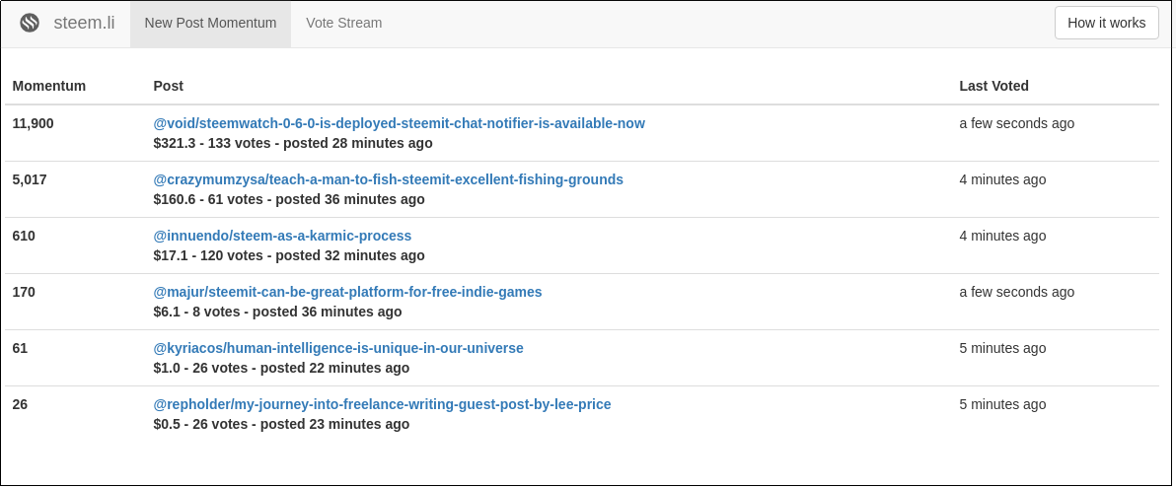Open innuendo's steem-as-a-karmic-process post
This screenshot has height=488, width=1176.
click(x=282, y=236)
